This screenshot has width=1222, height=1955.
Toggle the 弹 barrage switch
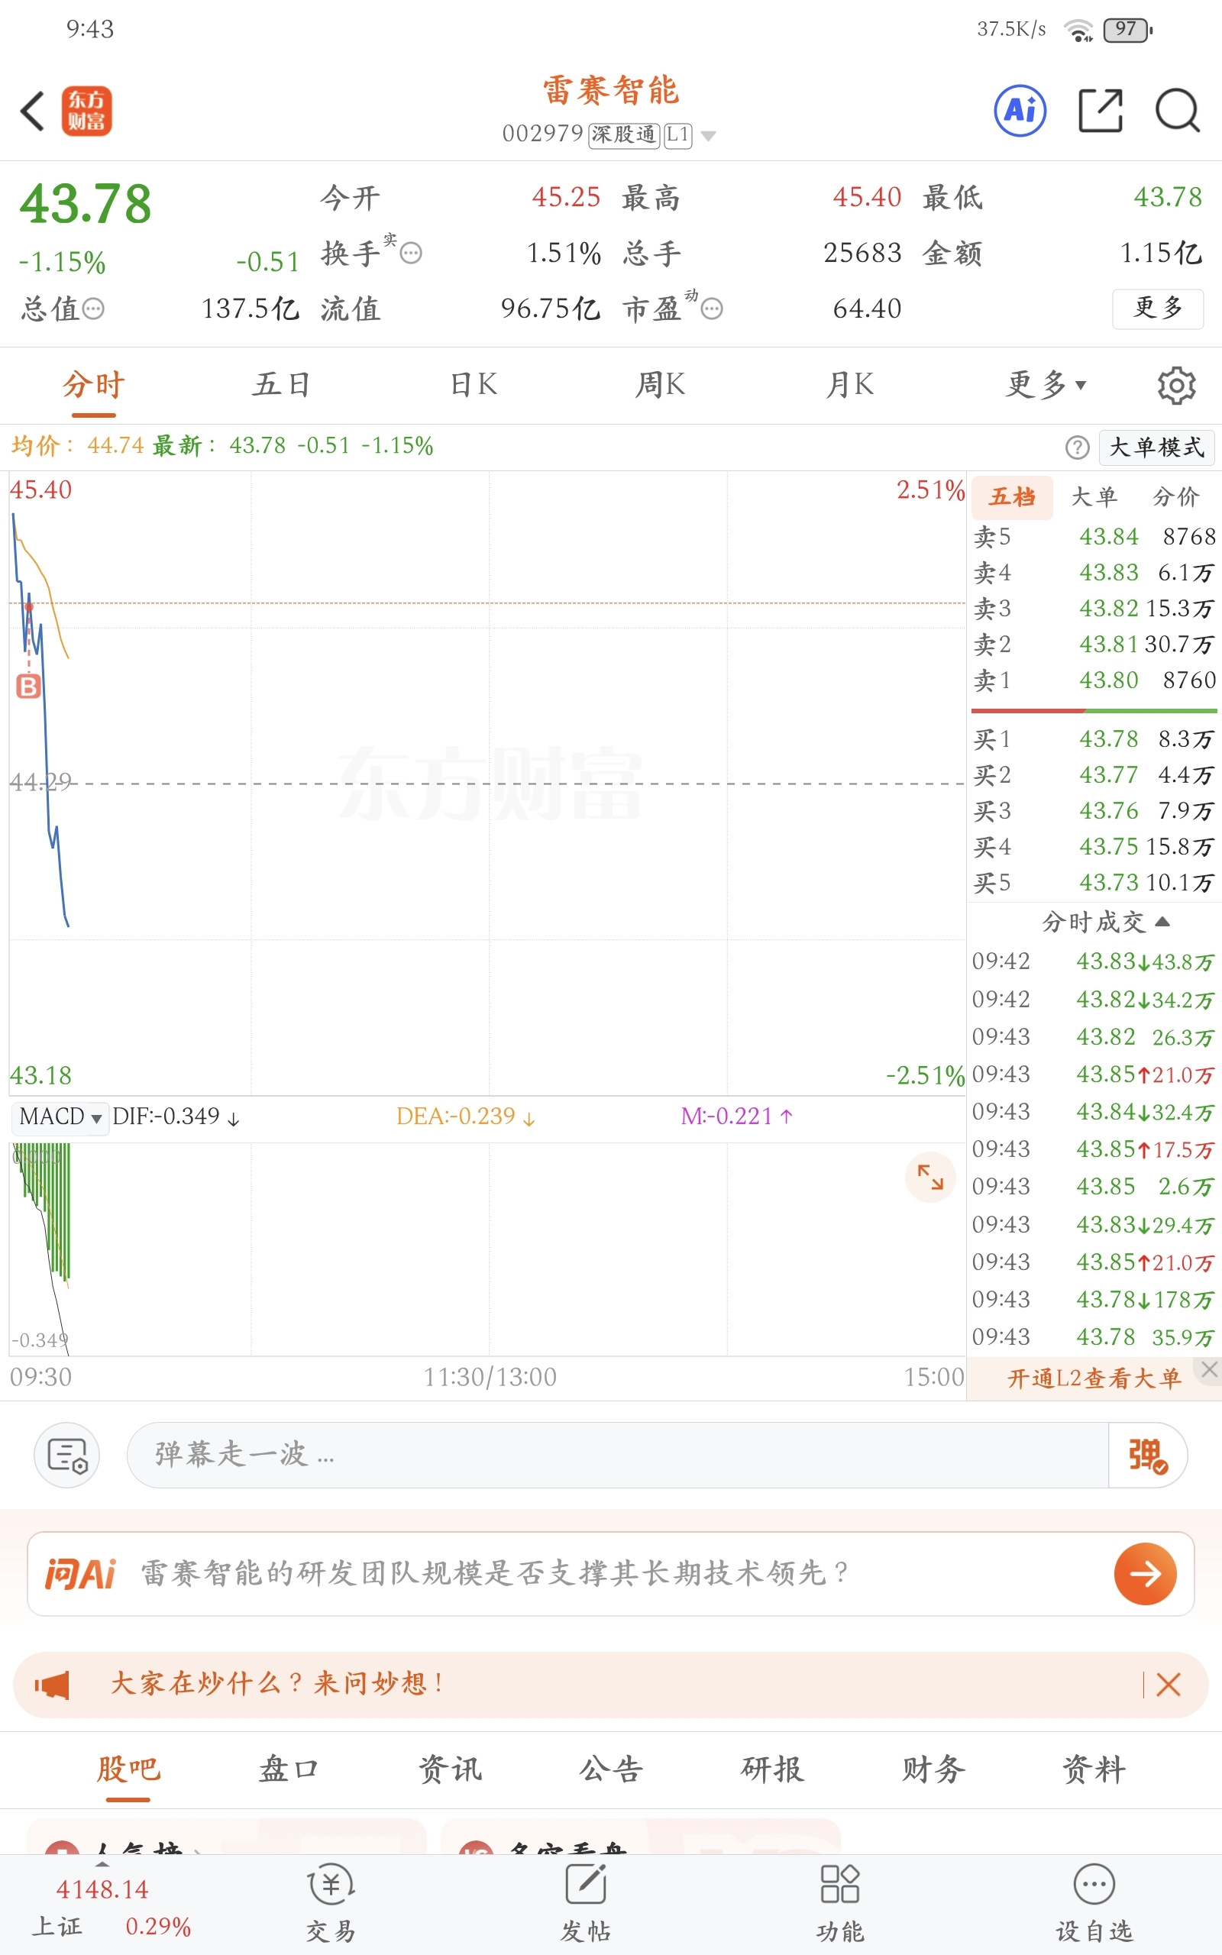point(1148,1455)
